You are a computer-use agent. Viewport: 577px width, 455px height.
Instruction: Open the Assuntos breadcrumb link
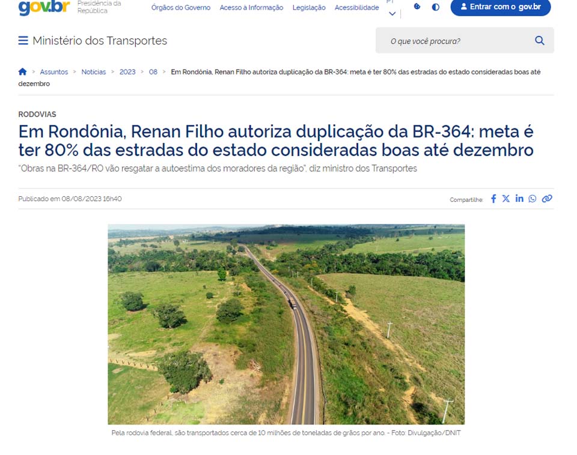click(53, 72)
